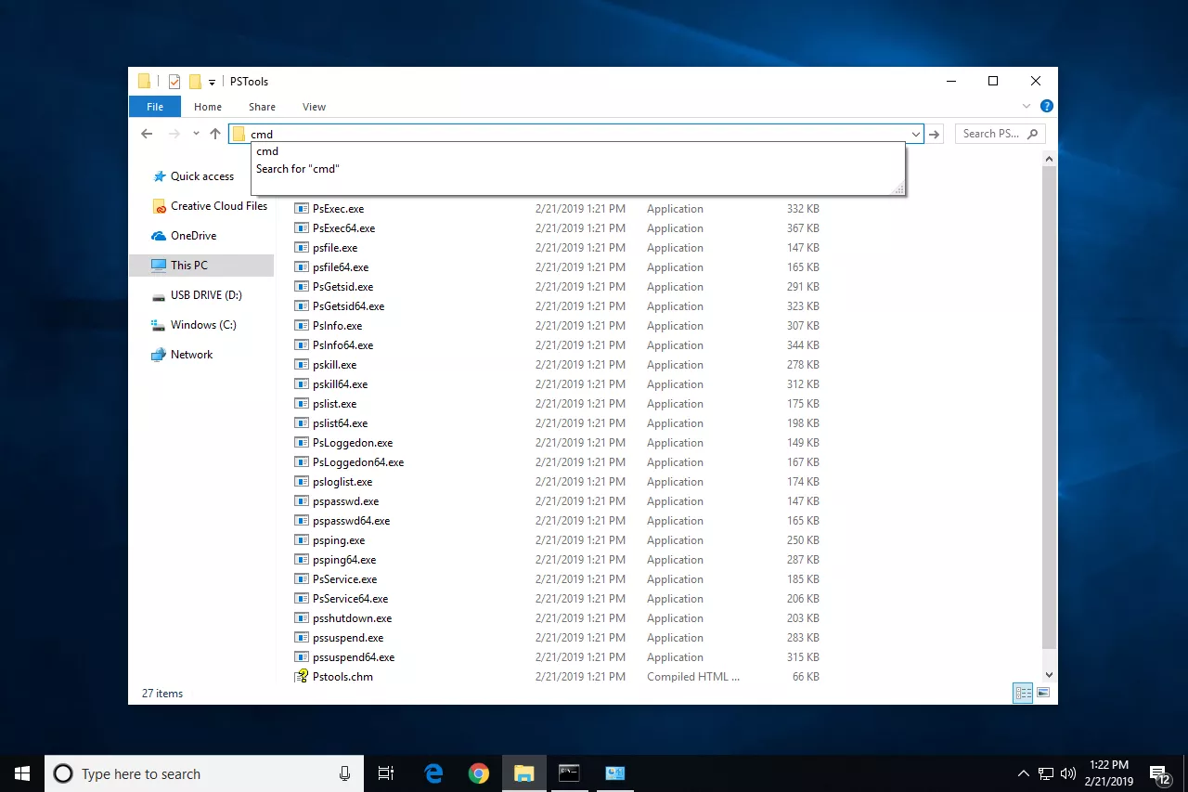Click the Properties quick access toolbar icon
This screenshot has height=792, width=1188.
[174, 82]
